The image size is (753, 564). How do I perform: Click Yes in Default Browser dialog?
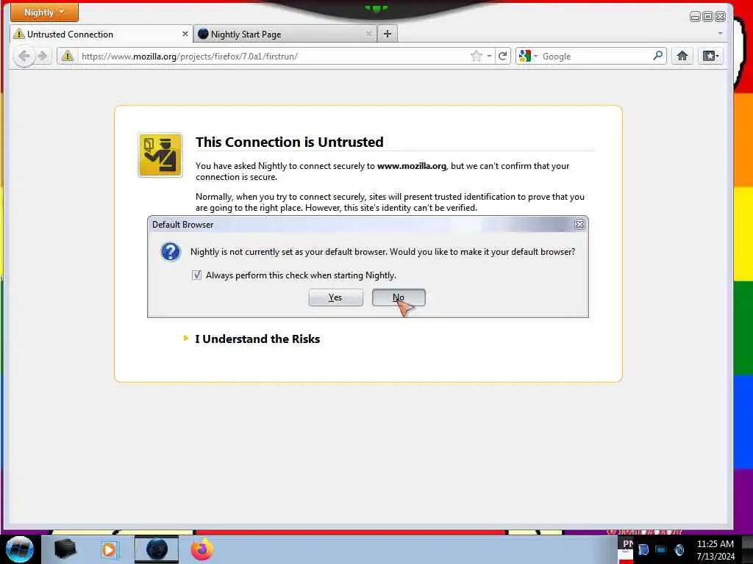tap(335, 297)
